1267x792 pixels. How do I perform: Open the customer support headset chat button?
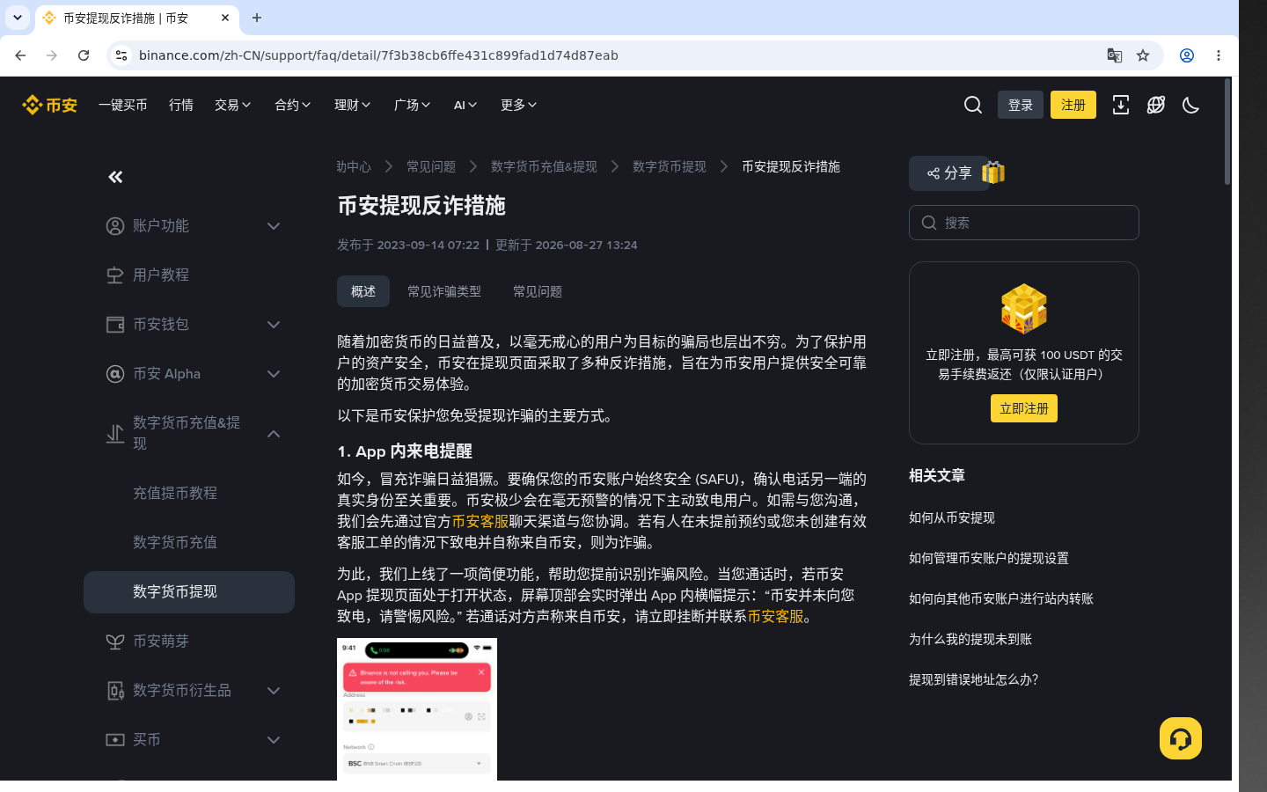1181,738
